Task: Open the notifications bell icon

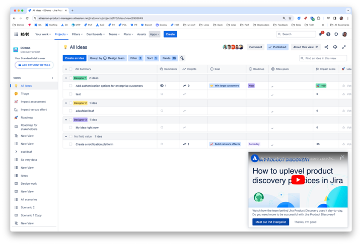Action: [x=321, y=34]
